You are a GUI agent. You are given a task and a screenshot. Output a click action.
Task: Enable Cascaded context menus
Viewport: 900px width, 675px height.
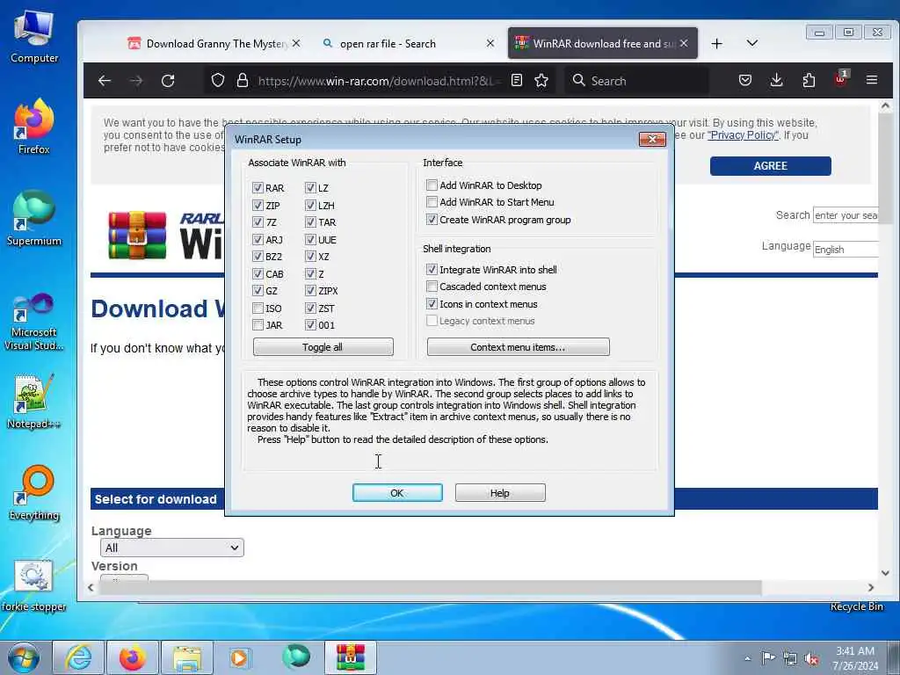(432, 287)
